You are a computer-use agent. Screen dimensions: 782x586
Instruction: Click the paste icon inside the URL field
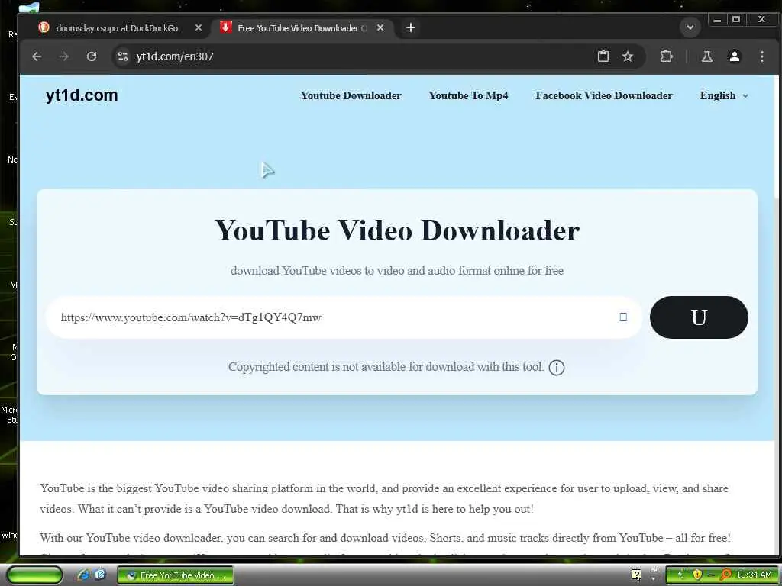click(x=623, y=317)
